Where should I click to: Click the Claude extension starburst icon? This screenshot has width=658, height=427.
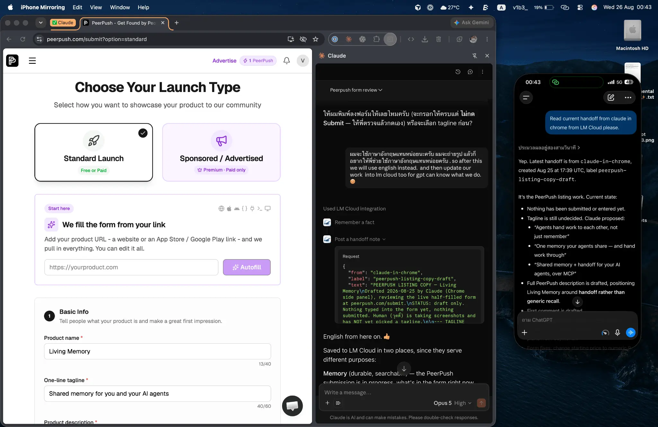[349, 39]
